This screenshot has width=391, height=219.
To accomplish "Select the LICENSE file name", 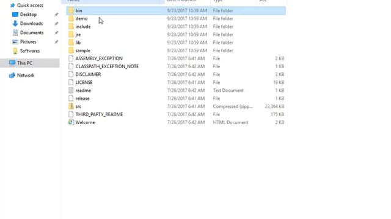I will click(84, 82).
